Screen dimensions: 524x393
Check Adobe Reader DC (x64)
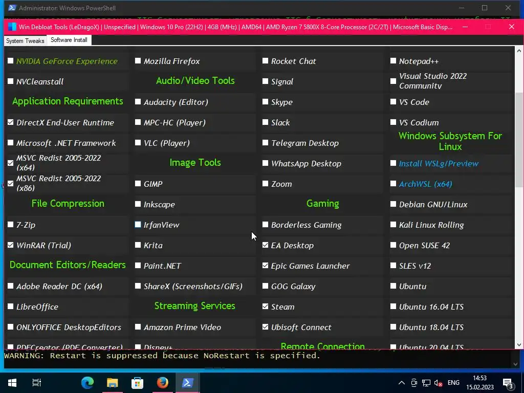click(11, 286)
